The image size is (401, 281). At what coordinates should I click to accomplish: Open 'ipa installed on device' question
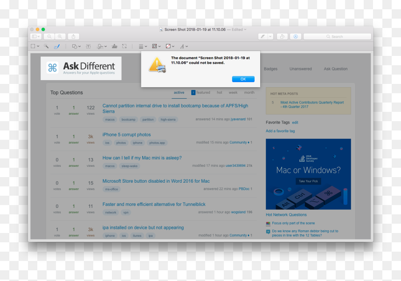tap(143, 227)
